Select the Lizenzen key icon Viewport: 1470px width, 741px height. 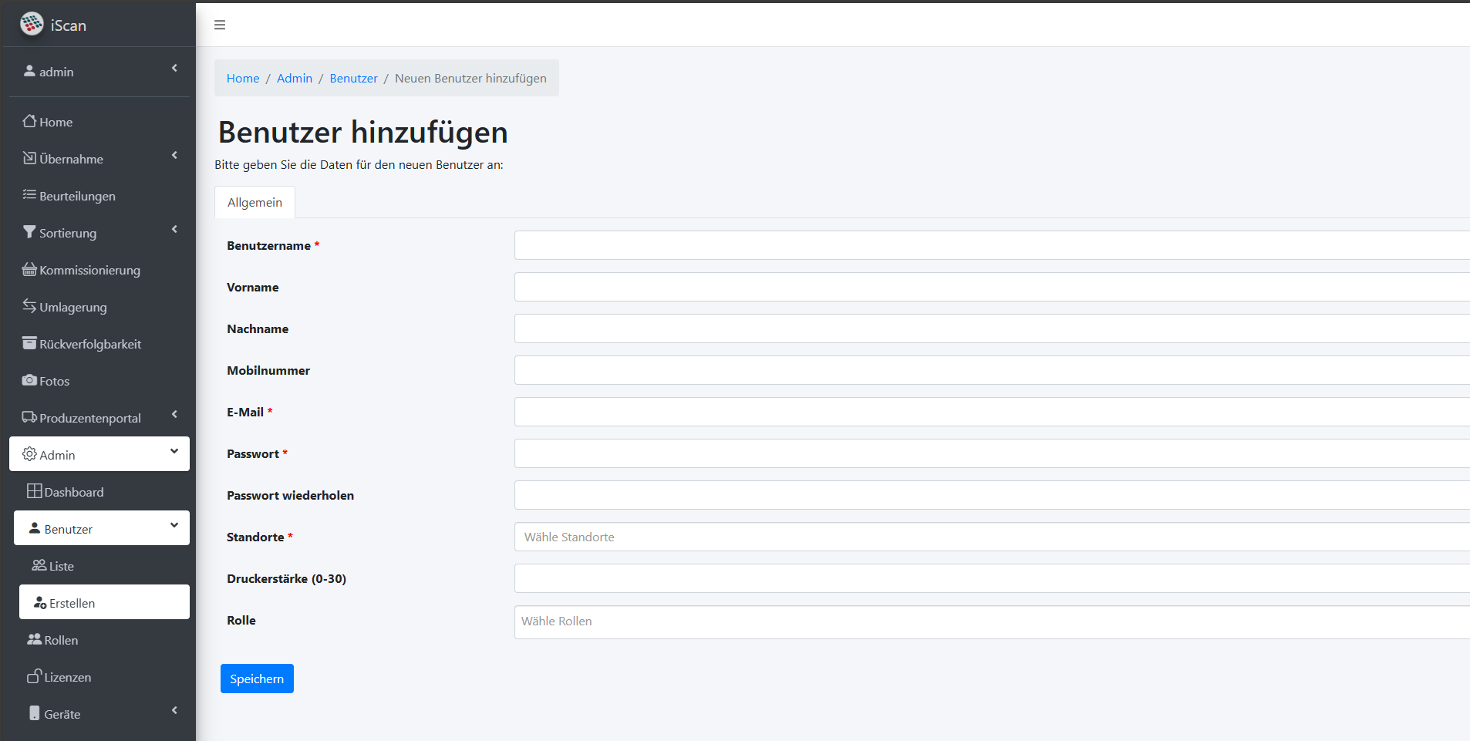(x=34, y=676)
